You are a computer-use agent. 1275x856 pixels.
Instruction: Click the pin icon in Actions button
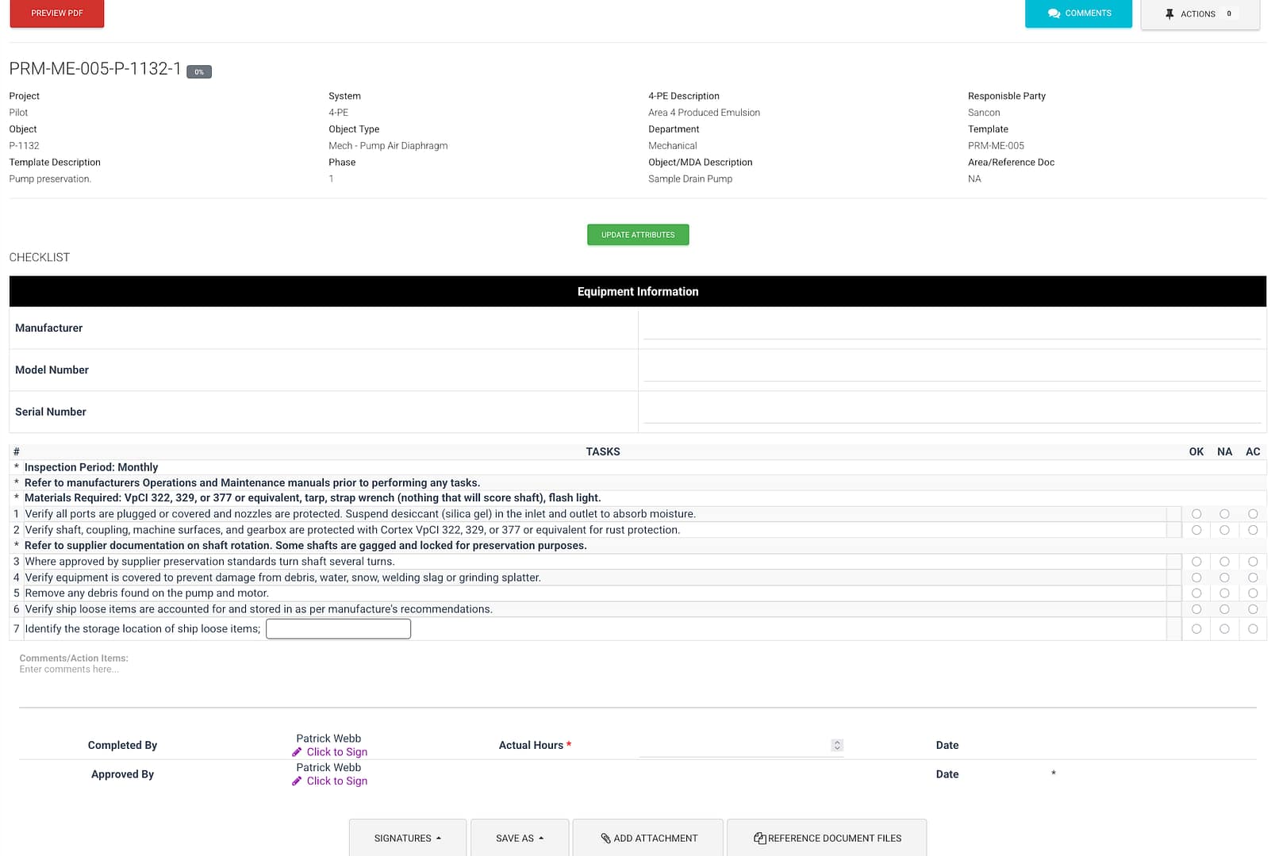click(x=1169, y=14)
